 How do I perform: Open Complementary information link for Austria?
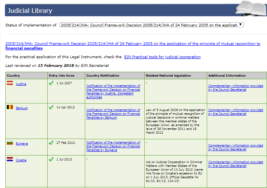tap(236, 88)
